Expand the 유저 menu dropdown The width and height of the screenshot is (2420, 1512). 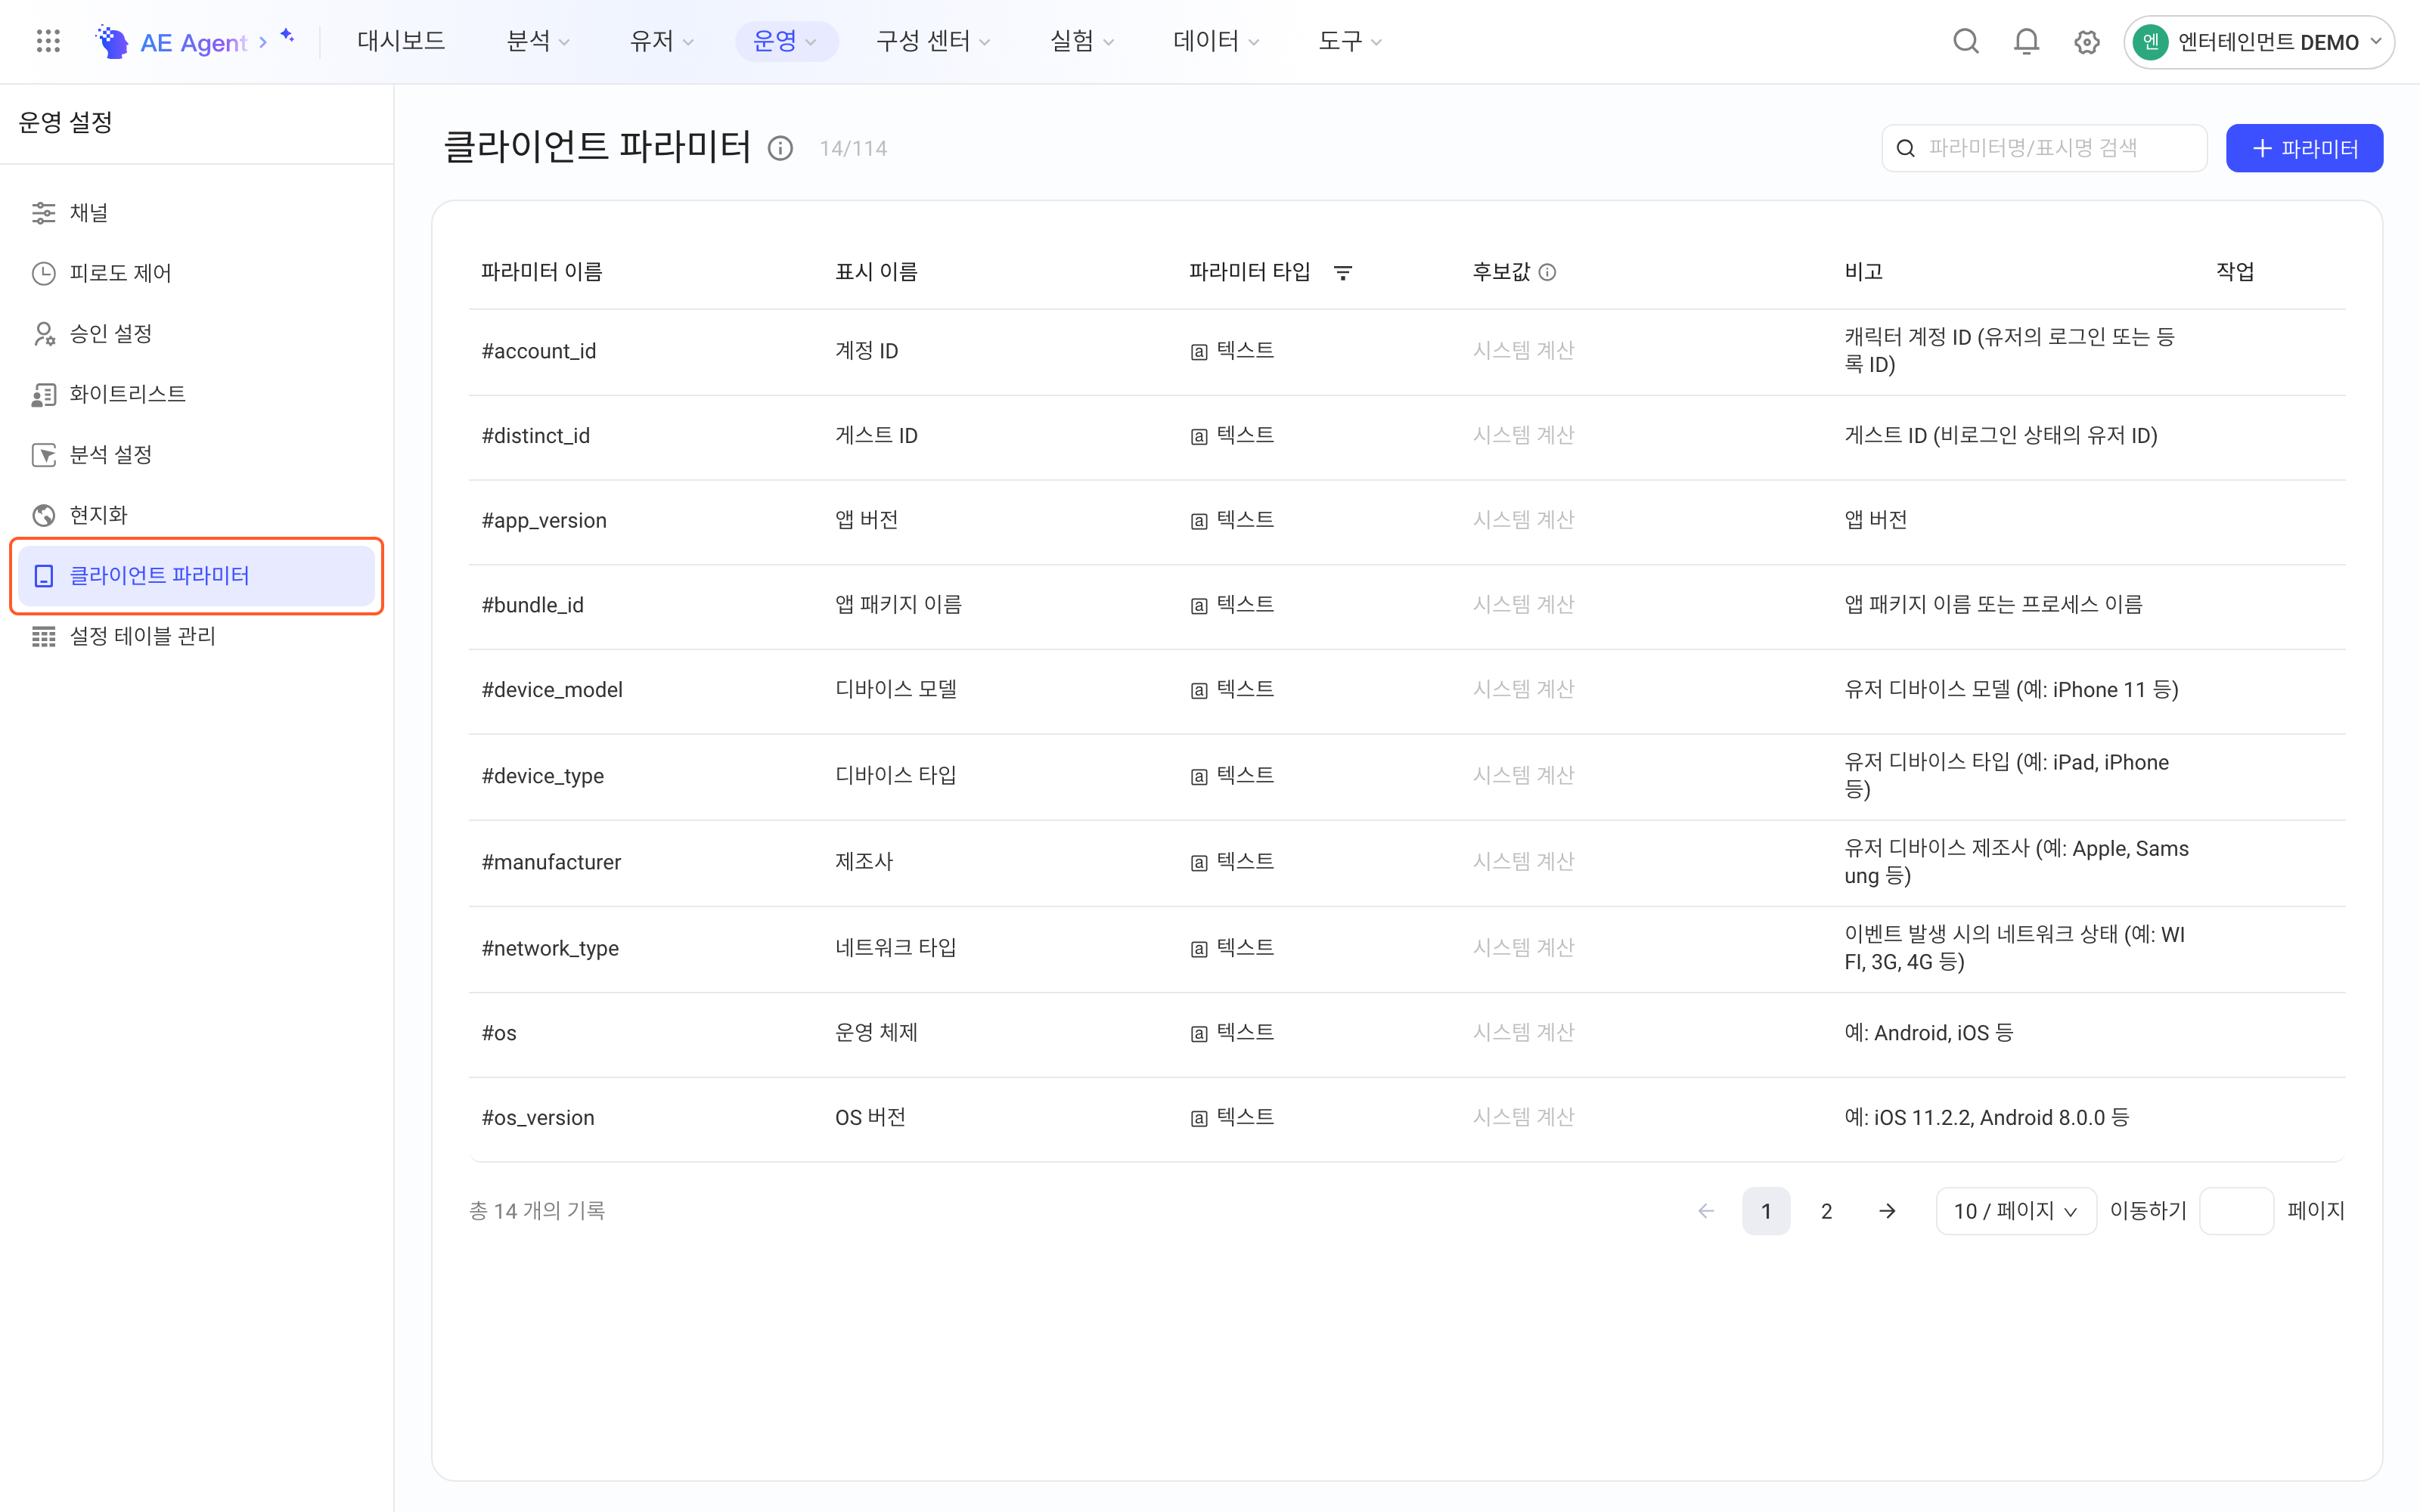tap(661, 41)
